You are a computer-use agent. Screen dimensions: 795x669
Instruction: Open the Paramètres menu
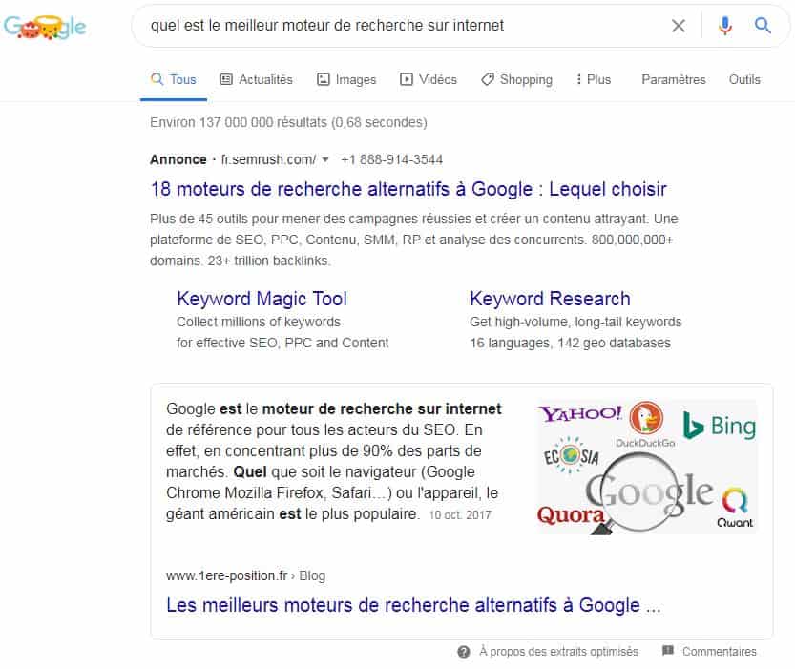pos(674,79)
